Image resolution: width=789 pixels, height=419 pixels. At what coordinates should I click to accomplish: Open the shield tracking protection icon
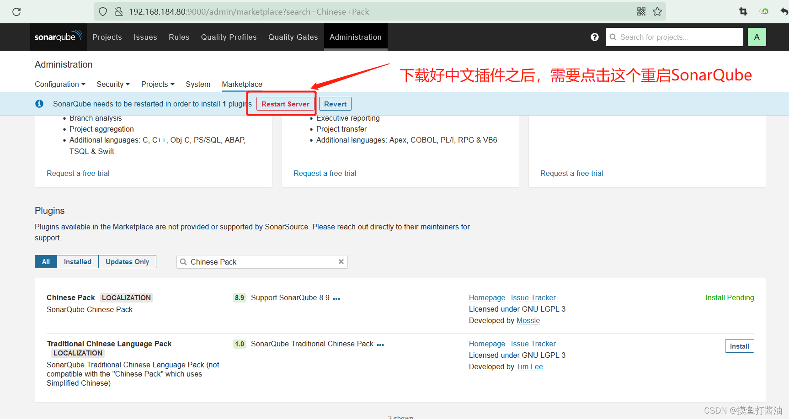point(103,12)
